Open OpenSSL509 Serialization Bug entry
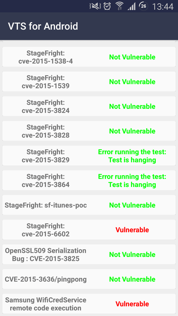The height and width of the screenshot is (316, 178). click(89, 254)
